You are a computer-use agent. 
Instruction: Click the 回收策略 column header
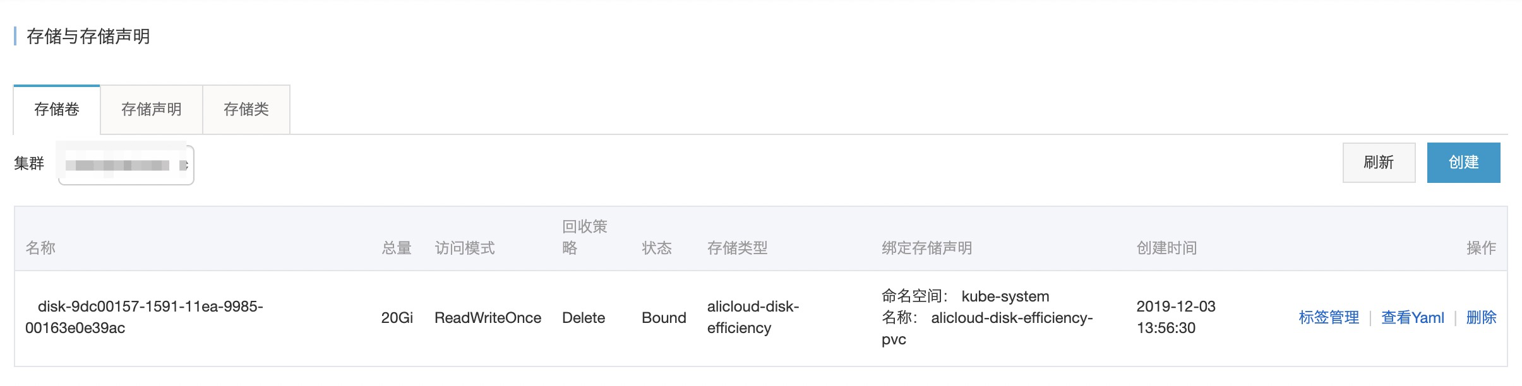585,237
